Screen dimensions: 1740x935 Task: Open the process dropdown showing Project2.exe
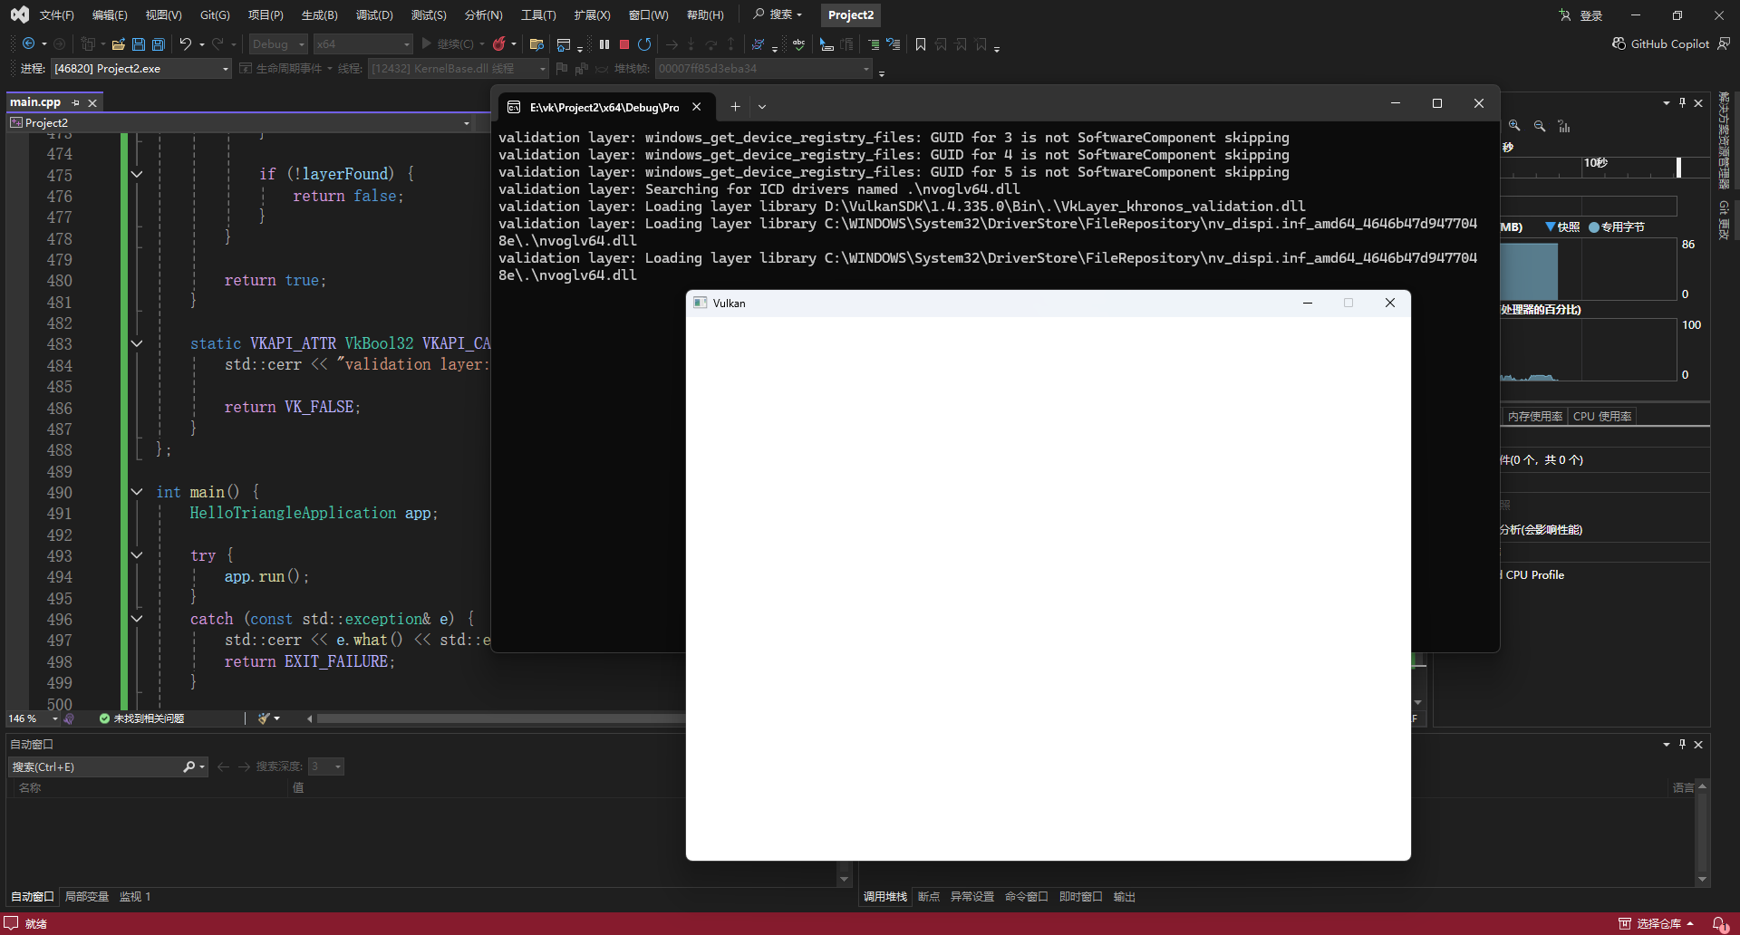(x=141, y=68)
